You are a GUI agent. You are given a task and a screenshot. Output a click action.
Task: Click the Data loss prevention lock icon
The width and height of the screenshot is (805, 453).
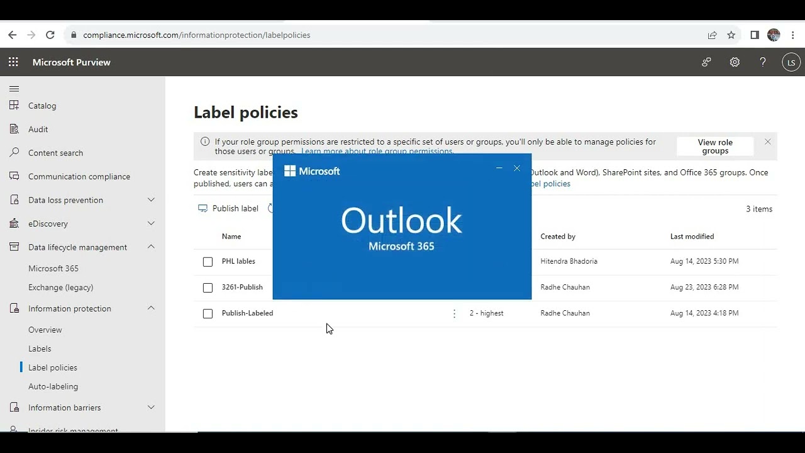14,200
